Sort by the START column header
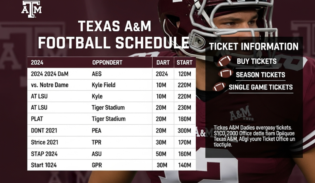Viewport: 315px width, 183px height. [x=185, y=62]
